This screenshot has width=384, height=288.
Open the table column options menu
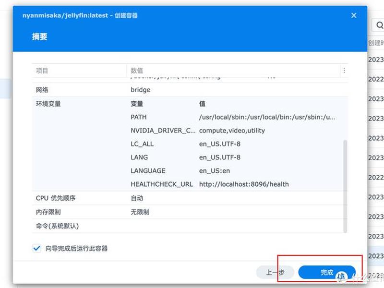344,71
